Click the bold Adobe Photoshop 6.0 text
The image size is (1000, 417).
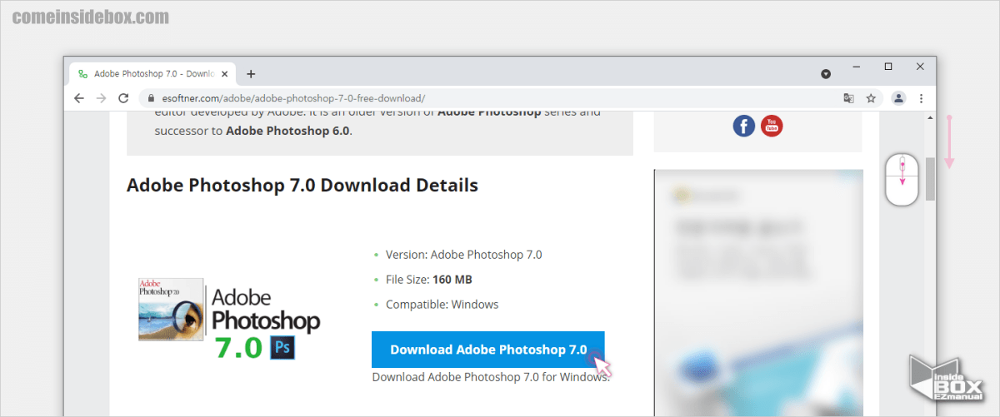click(x=287, y=131)
